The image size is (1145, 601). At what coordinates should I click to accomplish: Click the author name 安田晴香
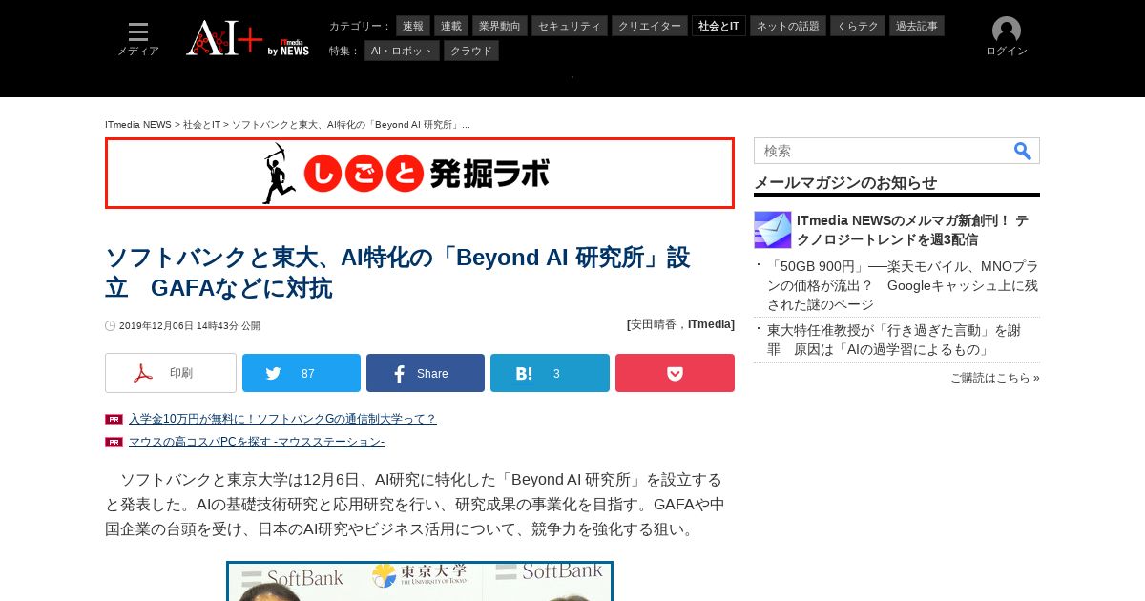click(654, 324)
